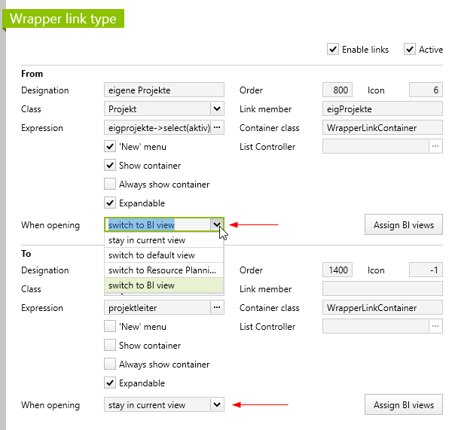Click Link member field with eigProjekte

[382, 109]
